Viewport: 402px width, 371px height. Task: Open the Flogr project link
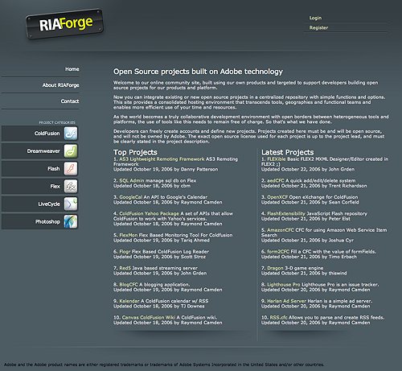click(x=125, y=252)
